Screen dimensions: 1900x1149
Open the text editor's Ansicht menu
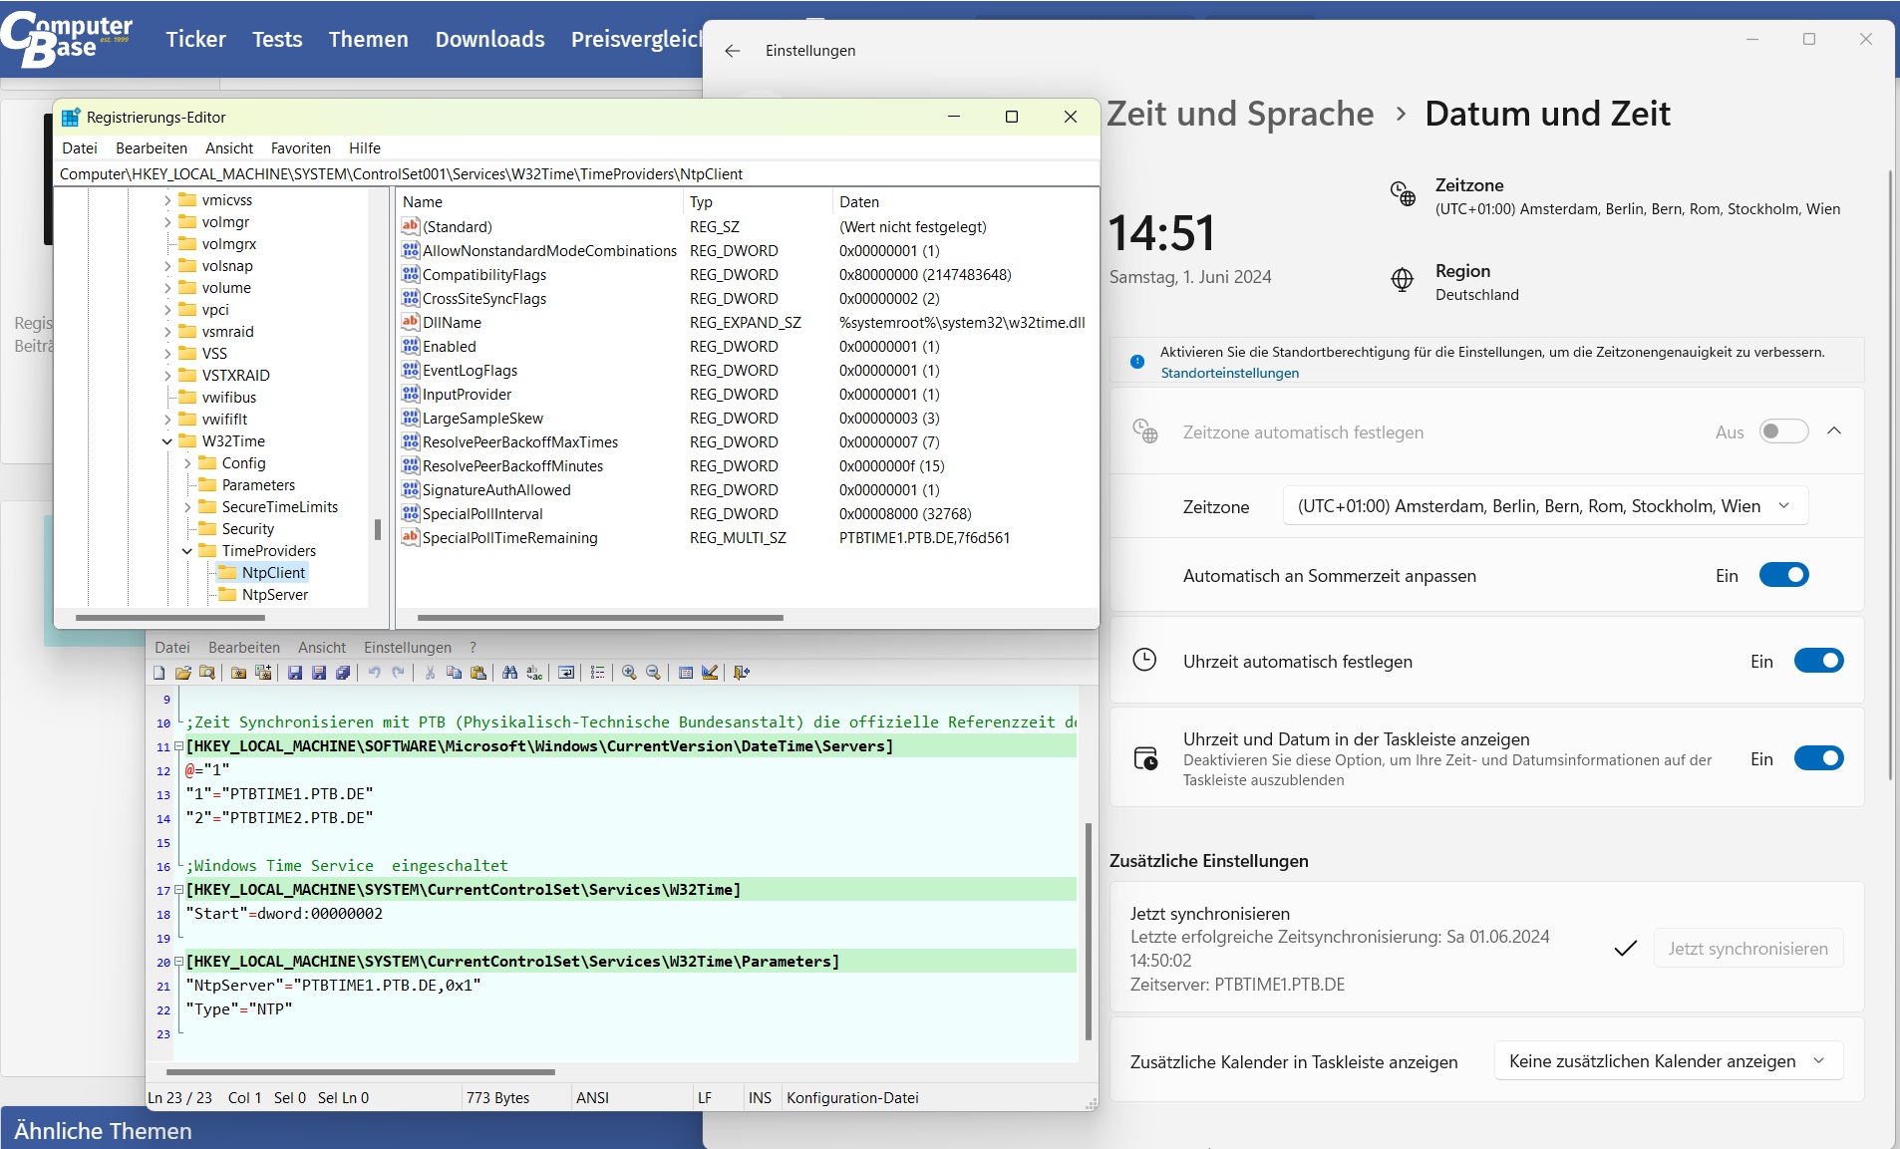[322, 648]
